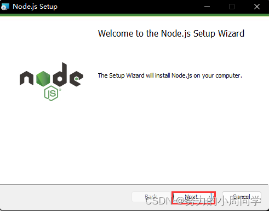Click the 'Node.js Setup' window title
The height and width of the screenshot is (211, 269).
point(35,7)
